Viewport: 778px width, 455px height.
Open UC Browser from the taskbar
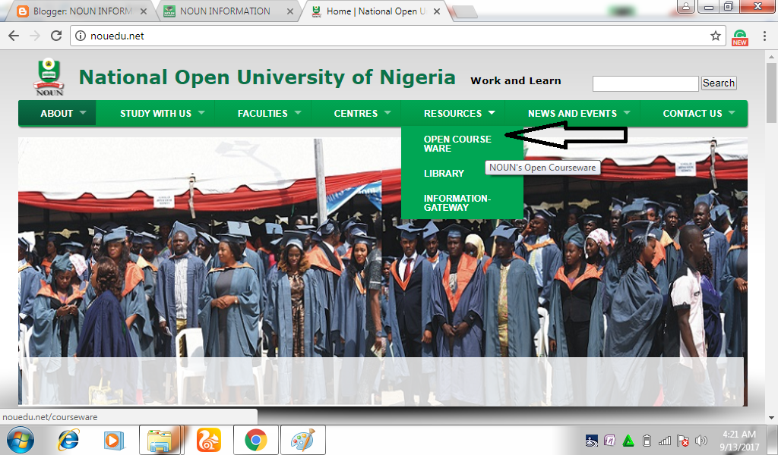coord(209,440)
